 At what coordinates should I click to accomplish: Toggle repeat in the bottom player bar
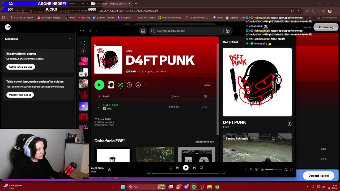tap(201, 168)
